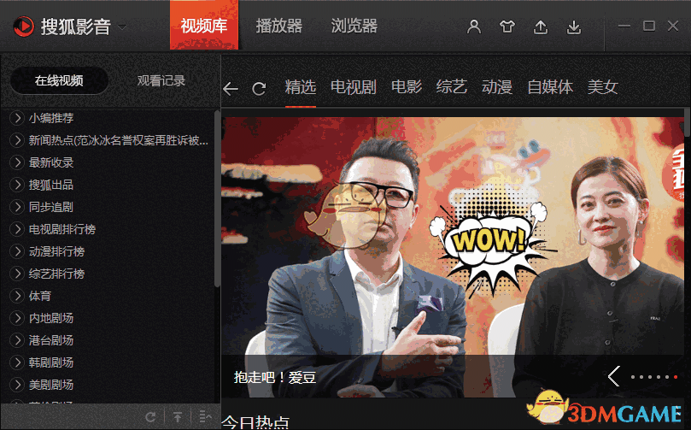
Task: Expand the 美剧剧场 arrow
Action: click(x=17, y=385)
